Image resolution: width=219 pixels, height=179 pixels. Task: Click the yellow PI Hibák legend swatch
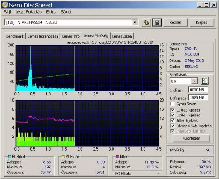click(x=63, y=157)
